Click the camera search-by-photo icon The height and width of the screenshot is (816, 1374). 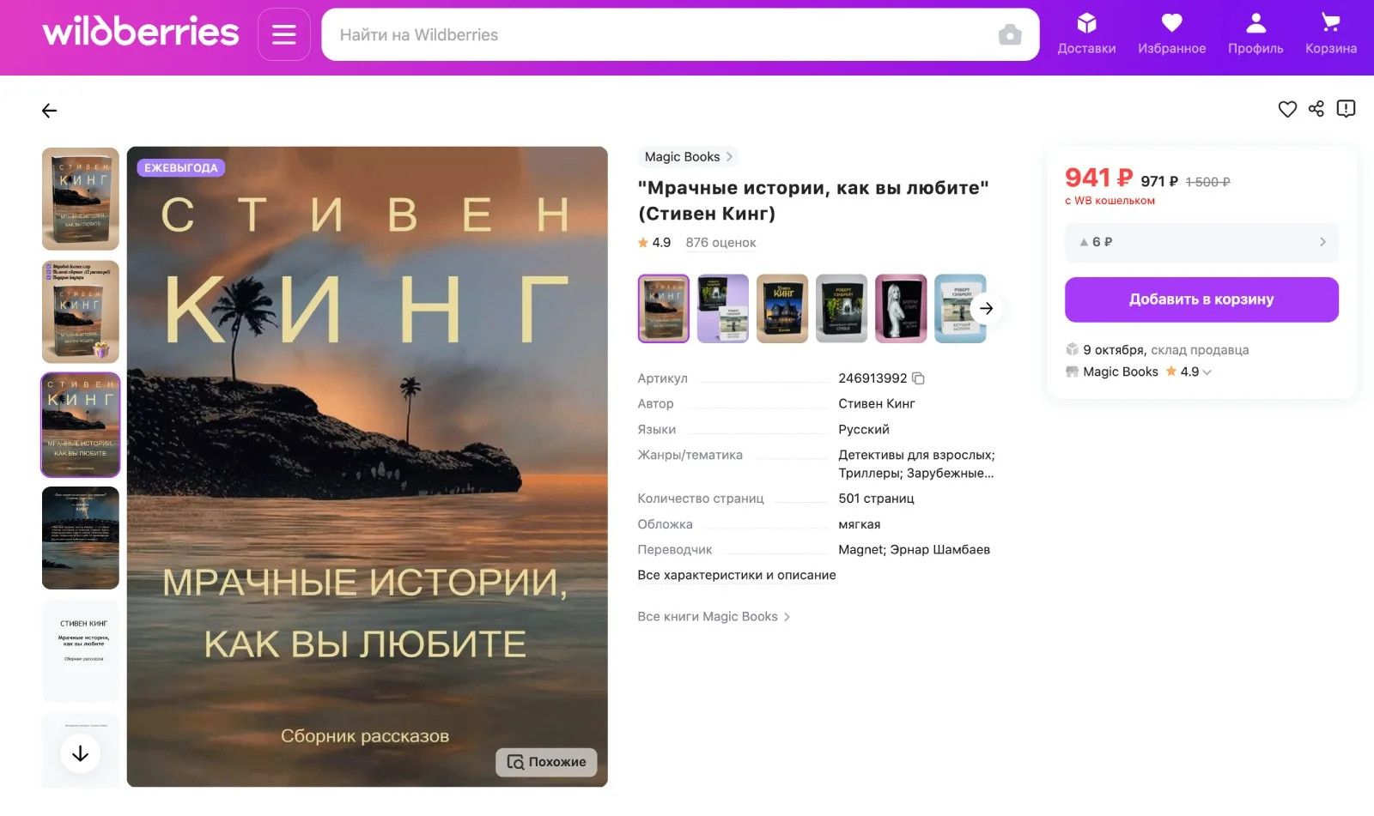point(1010,34)
